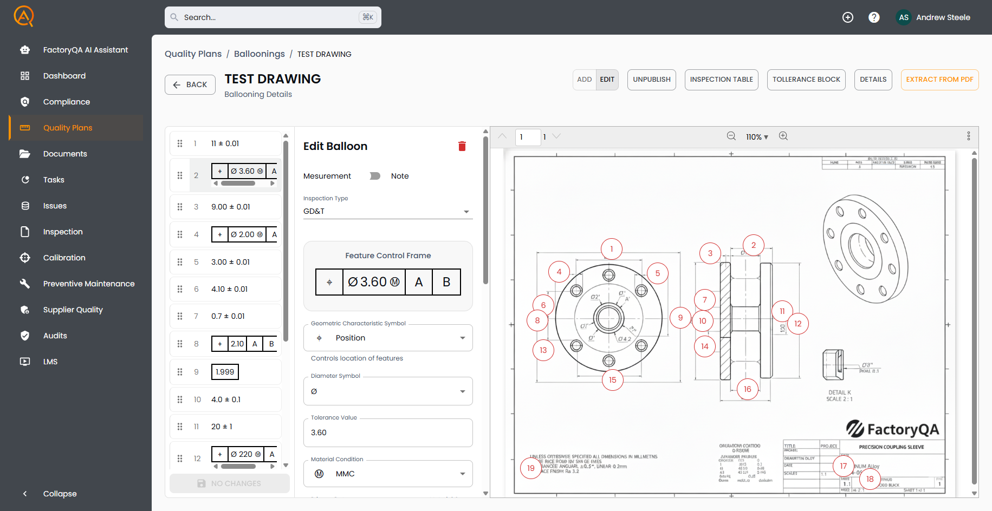The width and height of the screenshot is (992, 511).
Task: Click the Balloonings breadcrumb link
Action: tap(259, 54)
